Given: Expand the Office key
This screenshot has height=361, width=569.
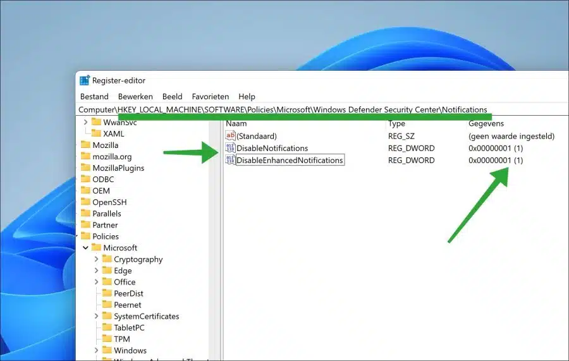Looking at the screenshot, I should tap(96, 282).
